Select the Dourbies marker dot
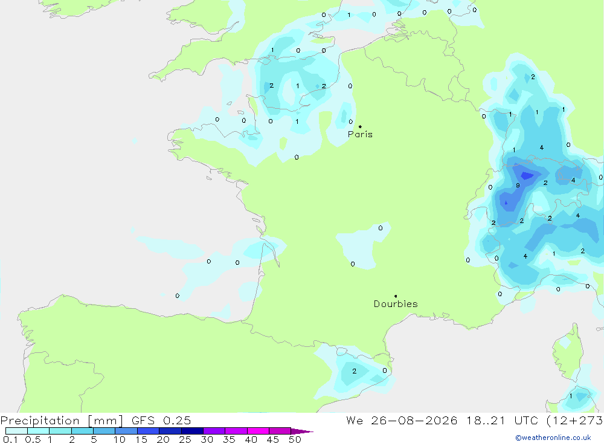This screenshot has height=443, width=604. pyautogui.click(x=396, y=296)
